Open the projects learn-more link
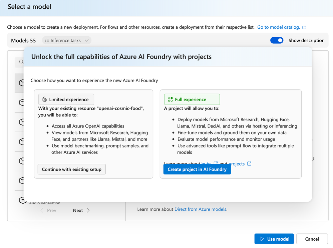This screenshot has height=248, width=333. (237, 163)
